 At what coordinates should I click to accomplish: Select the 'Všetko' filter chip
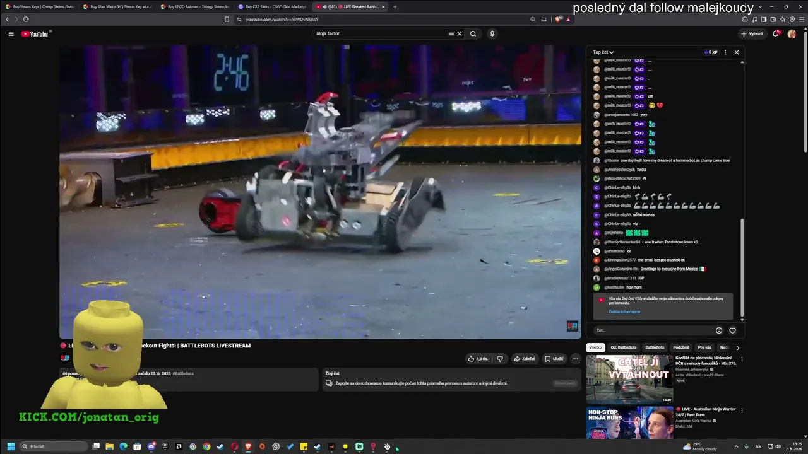[595, 347]
